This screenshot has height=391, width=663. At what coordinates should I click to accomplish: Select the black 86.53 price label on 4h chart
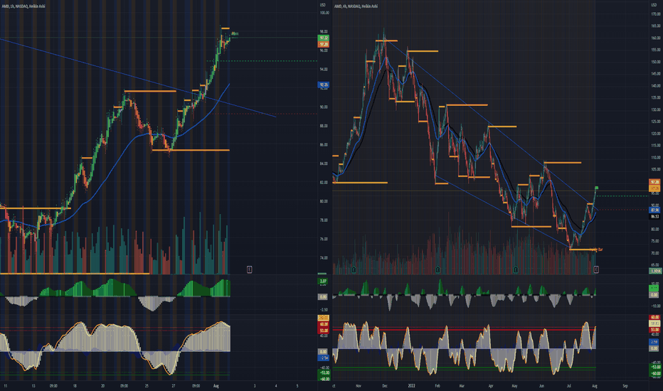[x=655, y=216]
